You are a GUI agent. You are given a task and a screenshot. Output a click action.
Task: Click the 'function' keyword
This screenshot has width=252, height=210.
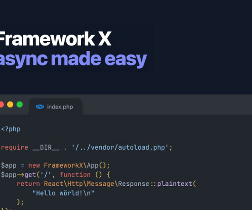point(75,175)
